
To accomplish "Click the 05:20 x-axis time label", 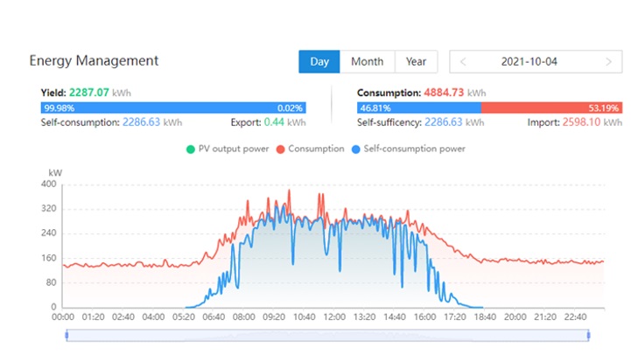I will 184,317.
